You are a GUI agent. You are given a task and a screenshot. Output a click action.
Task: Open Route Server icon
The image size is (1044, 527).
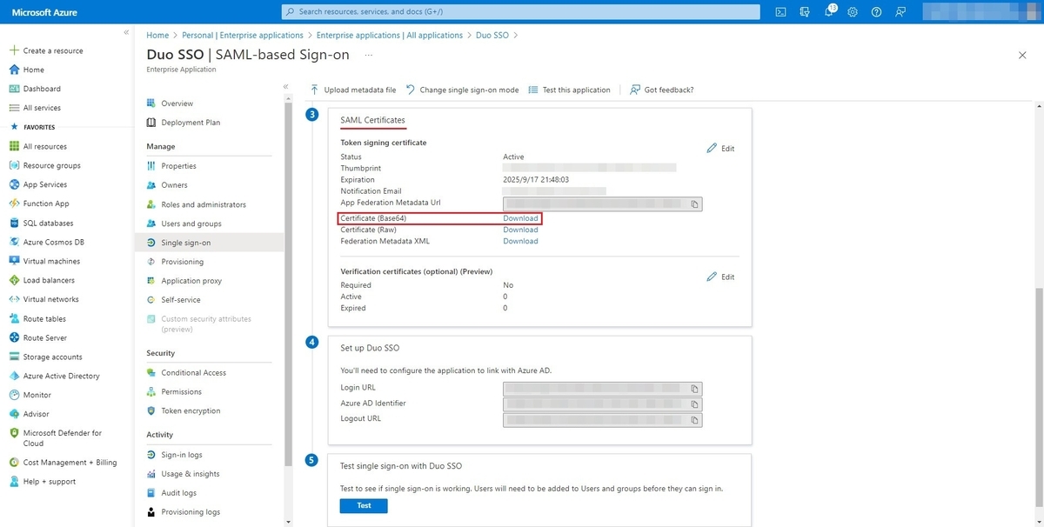click(x=14, y=337)
